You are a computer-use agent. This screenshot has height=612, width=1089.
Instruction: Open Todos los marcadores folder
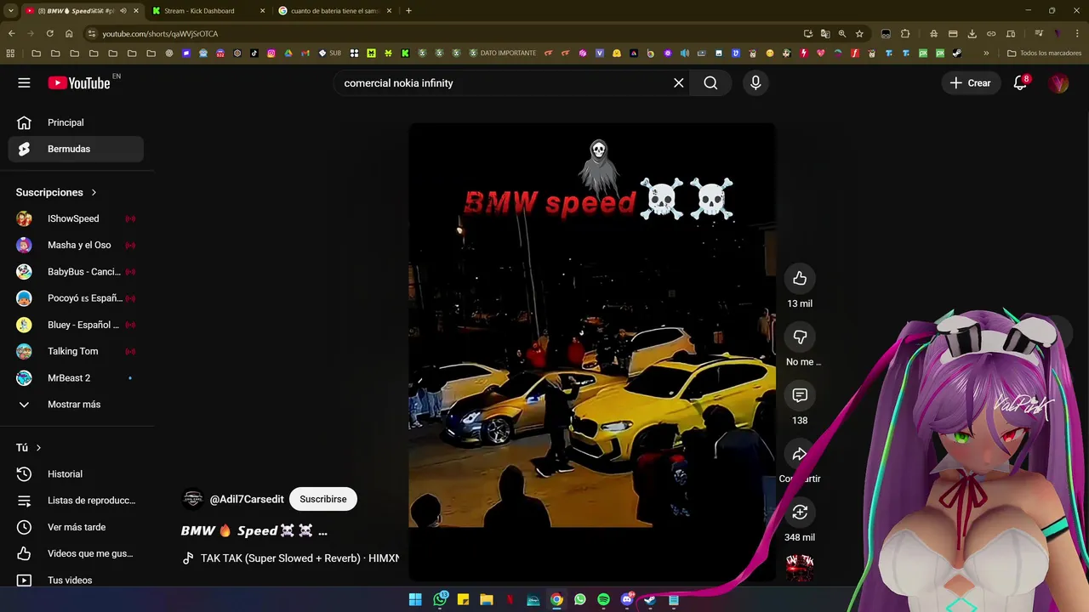coord(1044,53)
